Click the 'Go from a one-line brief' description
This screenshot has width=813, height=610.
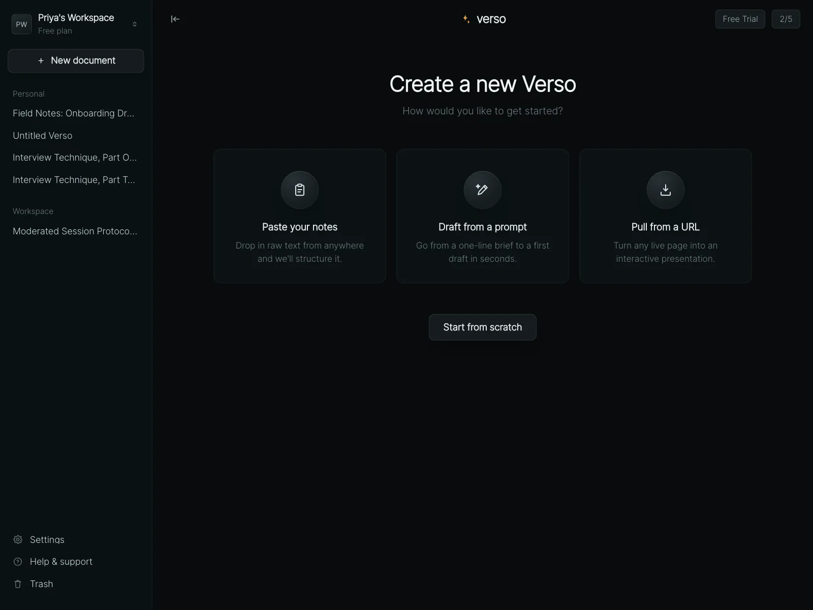click(x=483, y=252)
